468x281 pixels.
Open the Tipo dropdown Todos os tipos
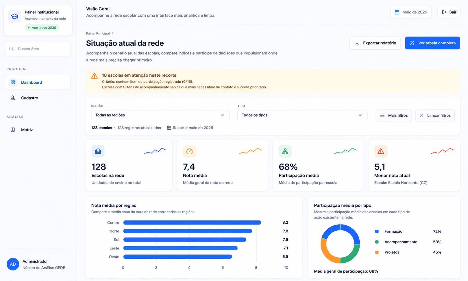coord(302,115)
